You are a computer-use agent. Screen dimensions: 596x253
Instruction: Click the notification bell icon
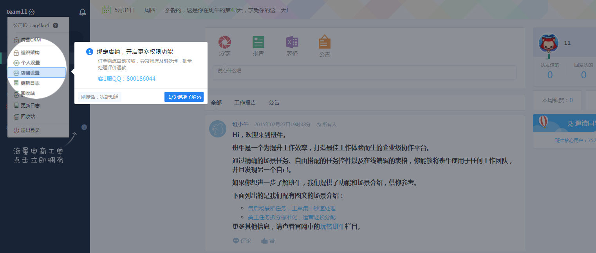pyautogui.click(x=83, y=12)
